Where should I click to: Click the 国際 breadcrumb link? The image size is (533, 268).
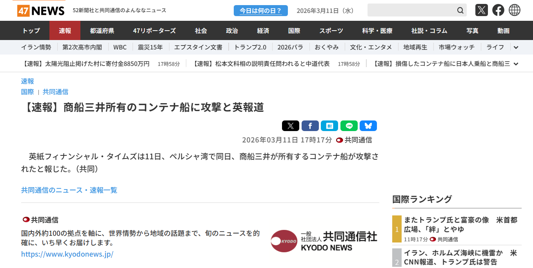(27, 92)
